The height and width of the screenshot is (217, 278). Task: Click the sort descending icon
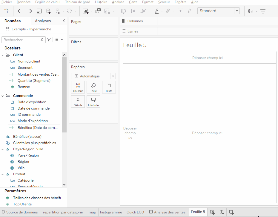click(143, 11)
